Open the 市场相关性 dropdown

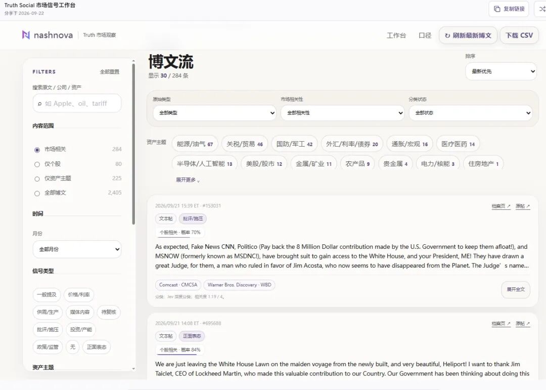342,113
